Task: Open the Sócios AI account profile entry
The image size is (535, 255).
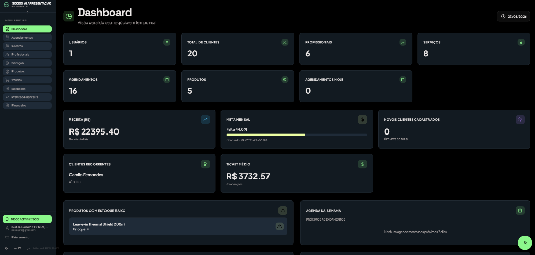Action: click(27, 228)
